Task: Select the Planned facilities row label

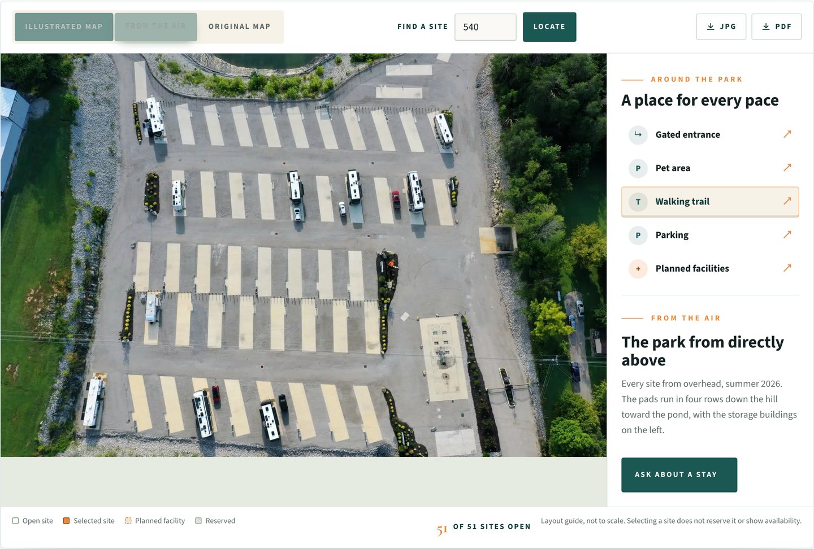Action: coord(692,268)
